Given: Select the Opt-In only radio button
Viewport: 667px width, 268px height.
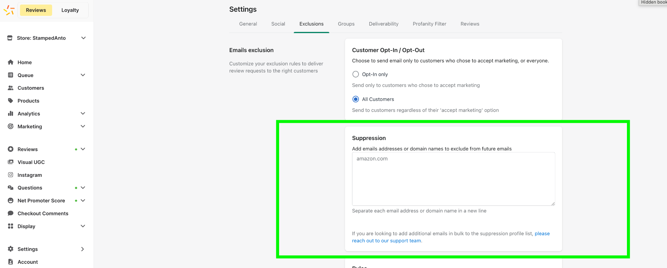Looking at the screenshot, I should coord(356,74).
